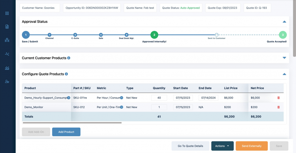The width and height of the screenshot is (296, 153).
Task: Edit End Date 07/14/2024 field
Action: point(208,98)
